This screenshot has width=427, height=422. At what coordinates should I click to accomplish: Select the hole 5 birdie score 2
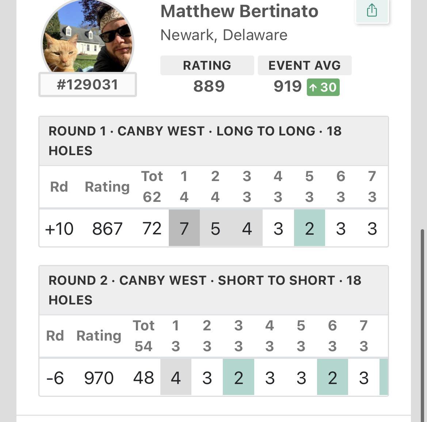tap(309, 229)
